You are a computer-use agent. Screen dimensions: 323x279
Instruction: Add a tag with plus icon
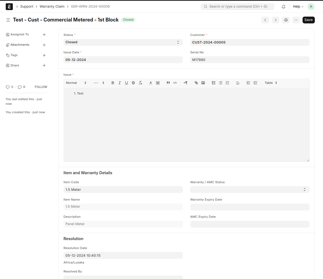click(x=44, y=55)
